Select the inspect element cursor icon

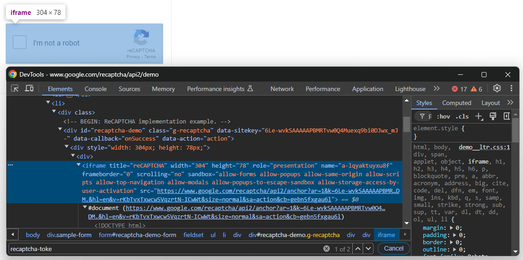click(x=14, y=88)
